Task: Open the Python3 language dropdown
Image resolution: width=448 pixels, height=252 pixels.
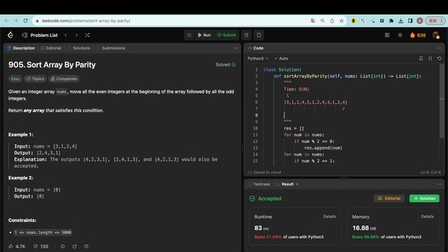Action: (x=258, y=58)
